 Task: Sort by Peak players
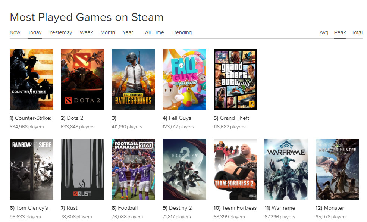tap(340, 32)
